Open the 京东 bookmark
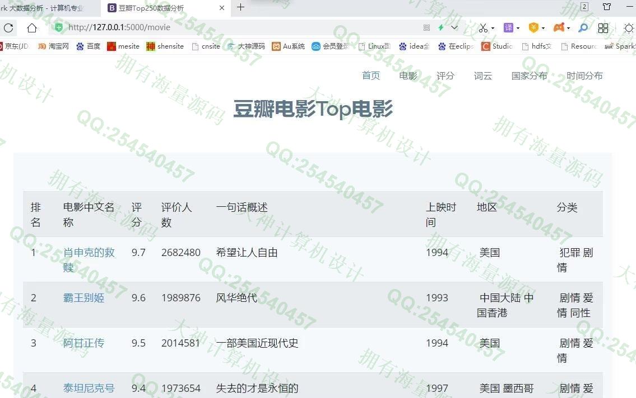Viewport: 636px width, 398px height. coord(15,46)
